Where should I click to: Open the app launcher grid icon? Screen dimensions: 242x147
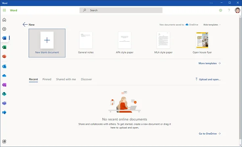pyautogui.click(x=4, y=10)
